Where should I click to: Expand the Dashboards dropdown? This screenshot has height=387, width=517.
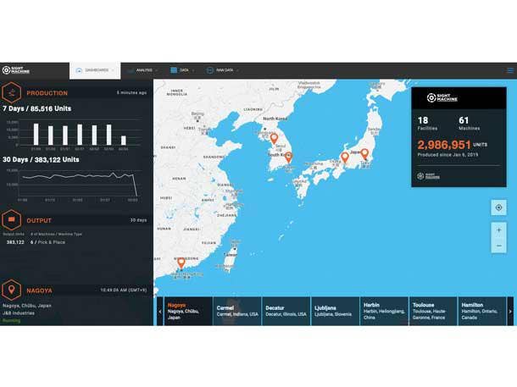(x=95, y=70)
